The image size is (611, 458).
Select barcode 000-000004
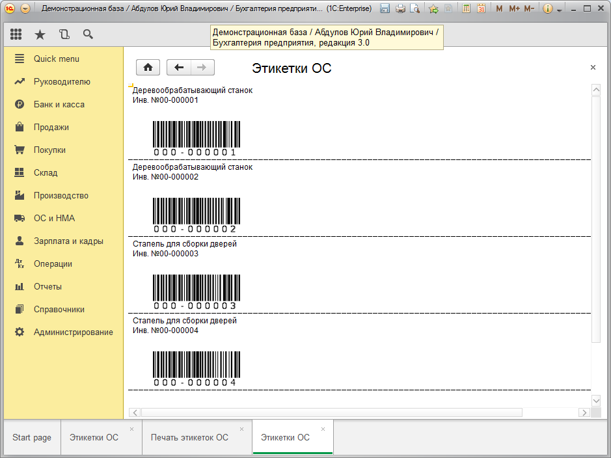coord(197,369)
